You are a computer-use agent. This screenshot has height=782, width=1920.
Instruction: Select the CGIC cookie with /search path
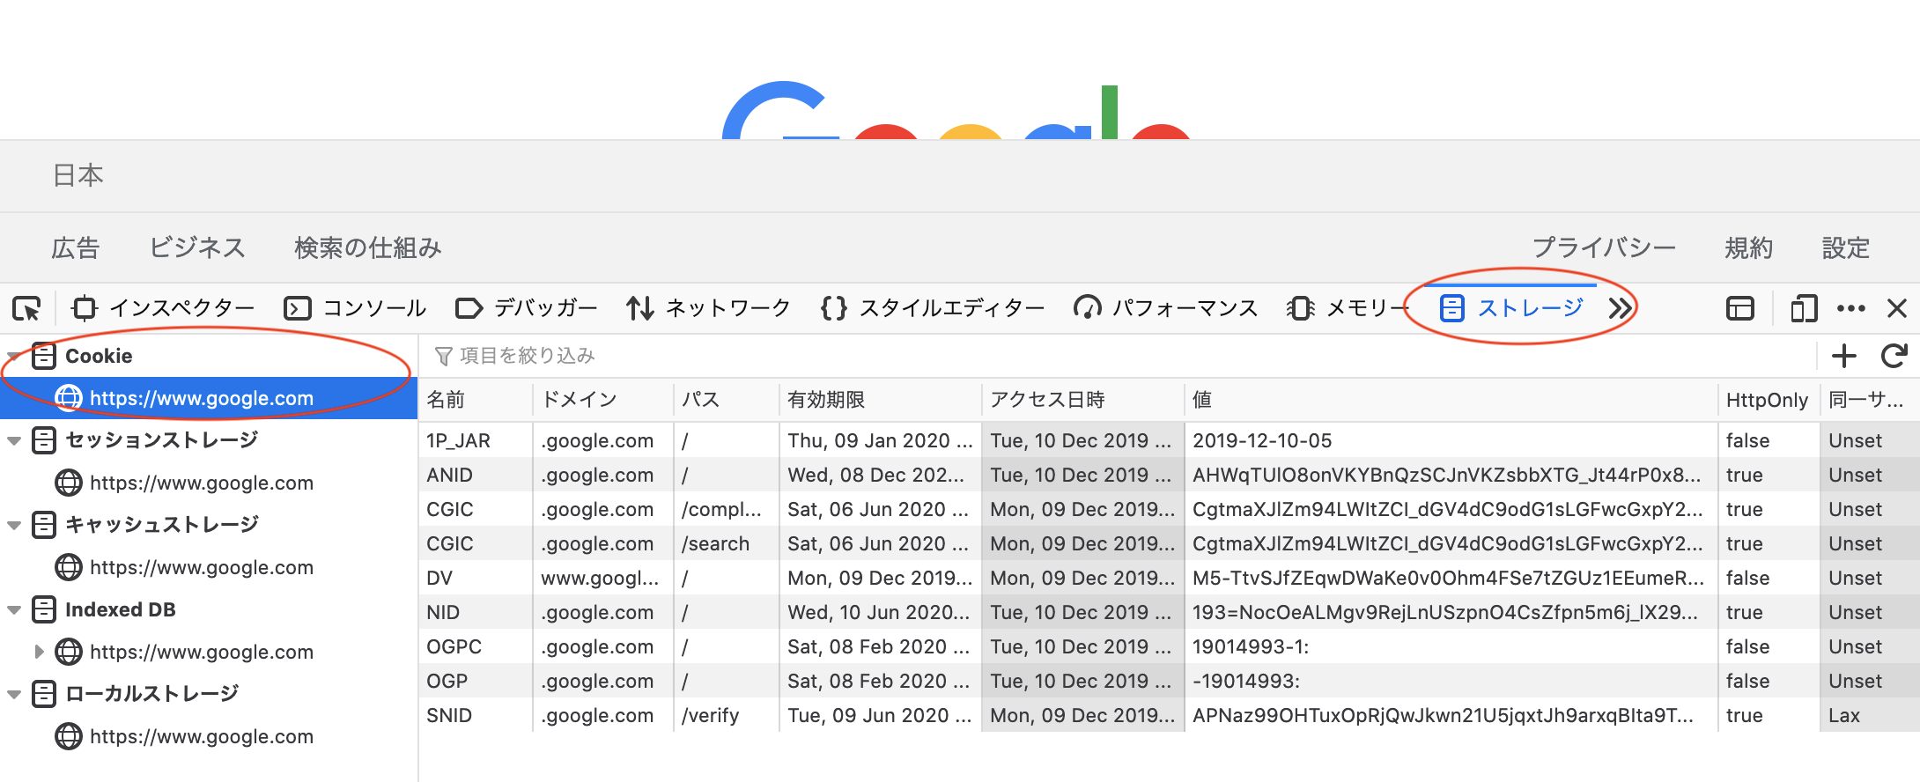(1169, 543)
